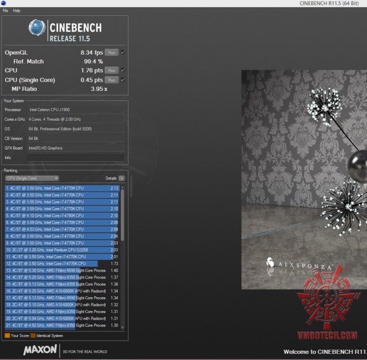Toggle the CPU test checkbox
This screenshot has height=360, width=367.
123,70
